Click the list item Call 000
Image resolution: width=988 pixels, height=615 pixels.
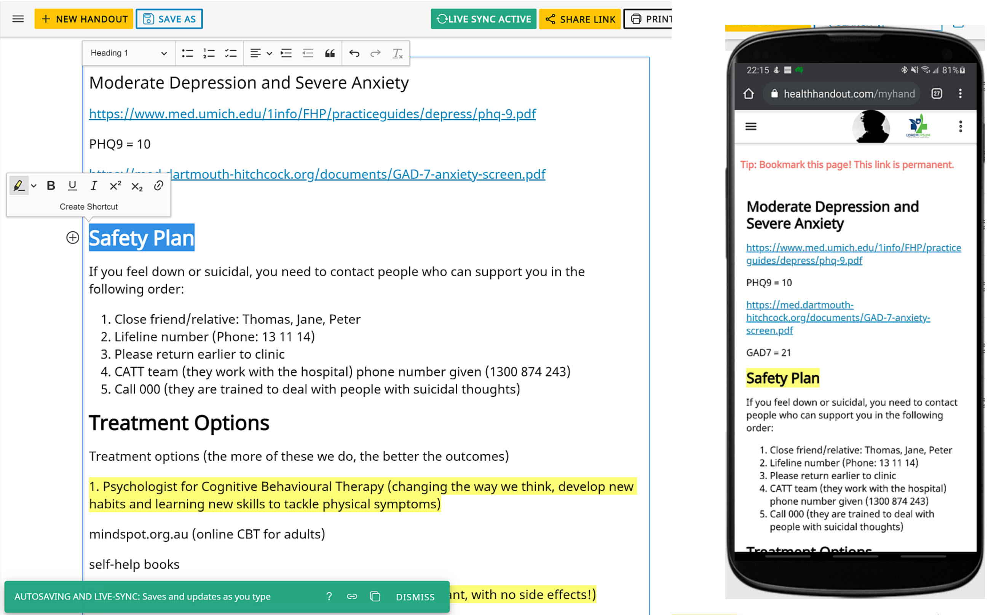(x=317, y=389)
